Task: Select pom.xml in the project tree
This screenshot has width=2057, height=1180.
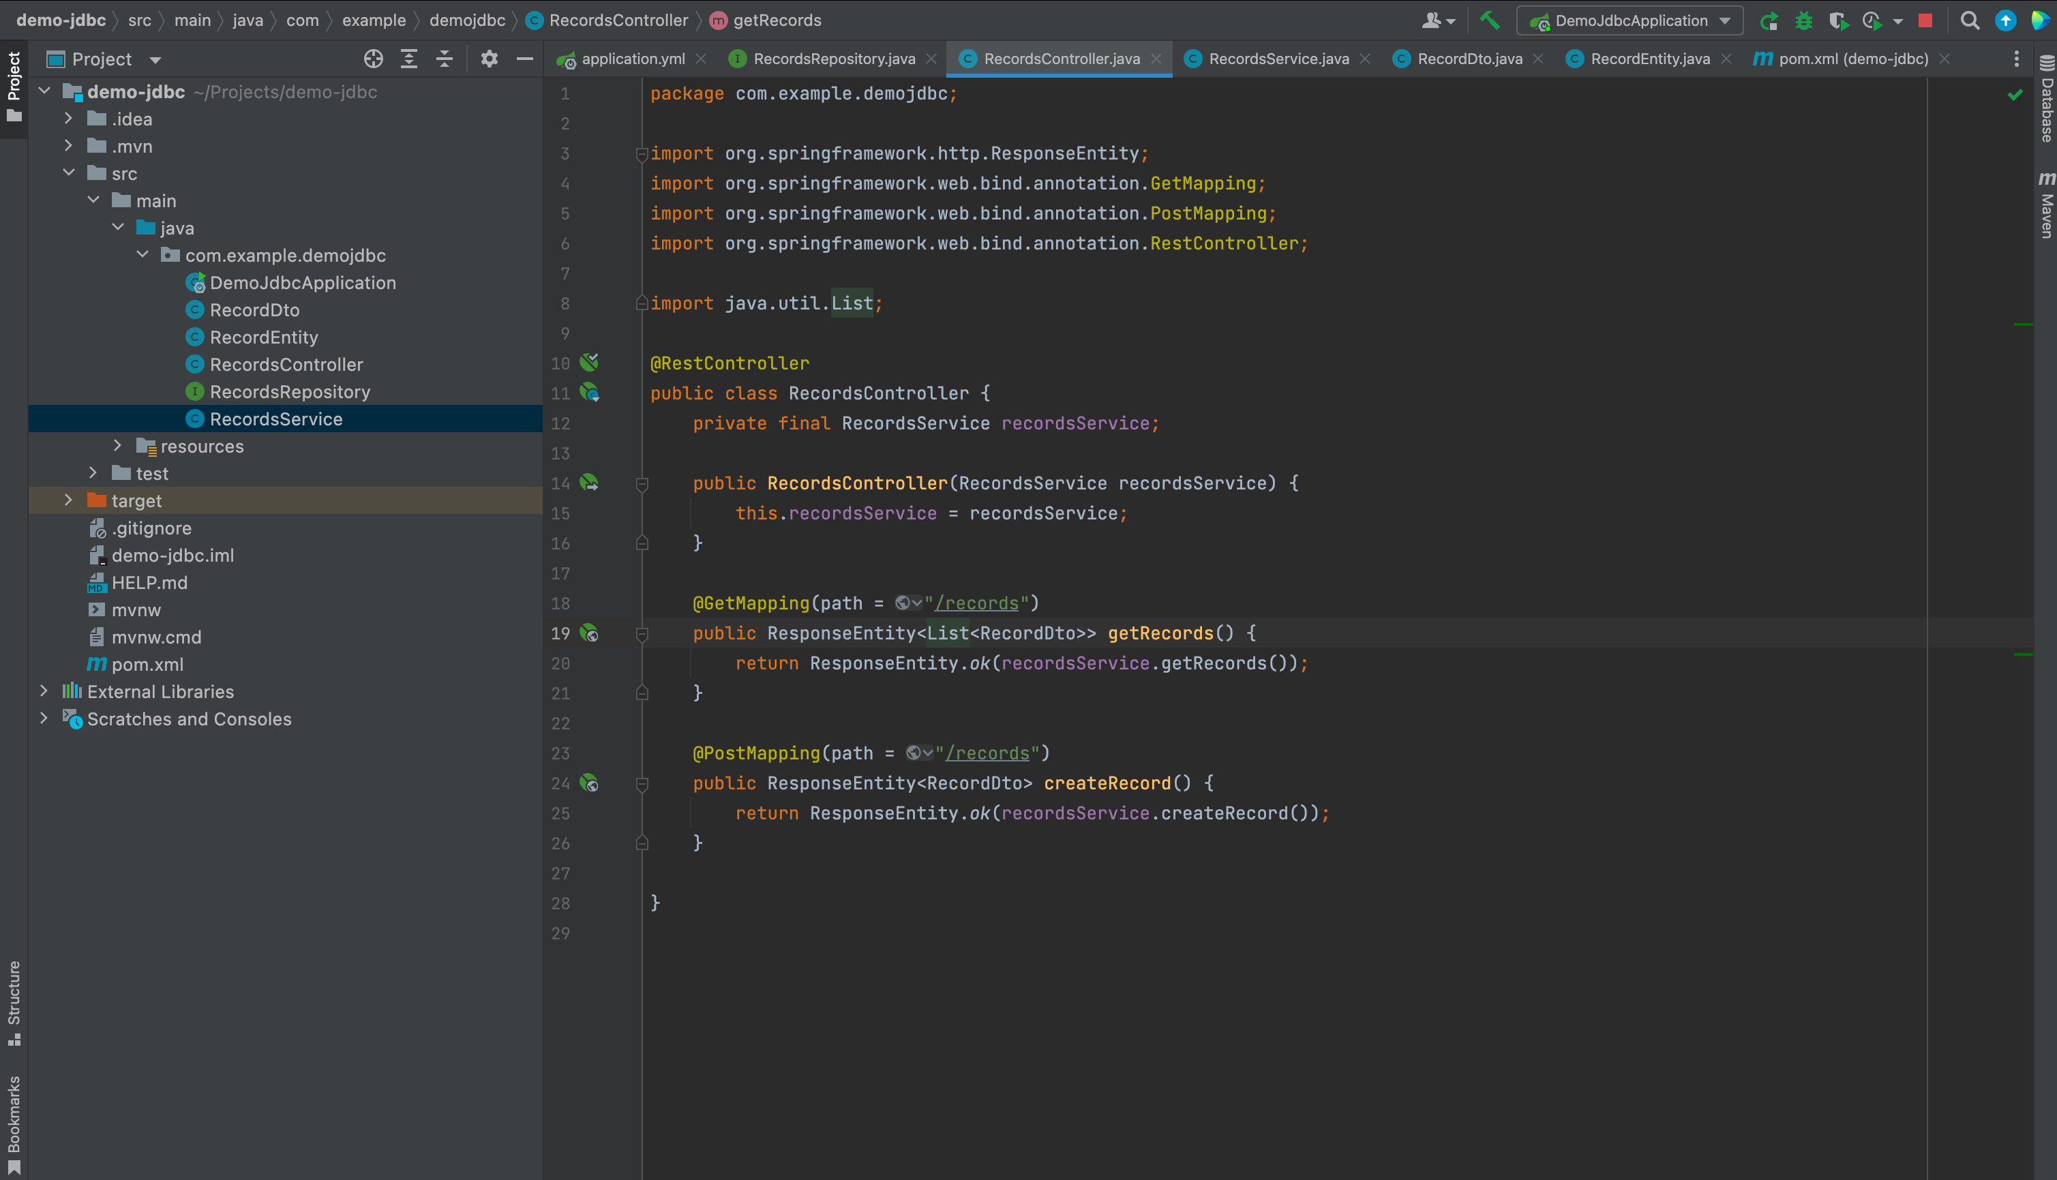Action: 147,664
